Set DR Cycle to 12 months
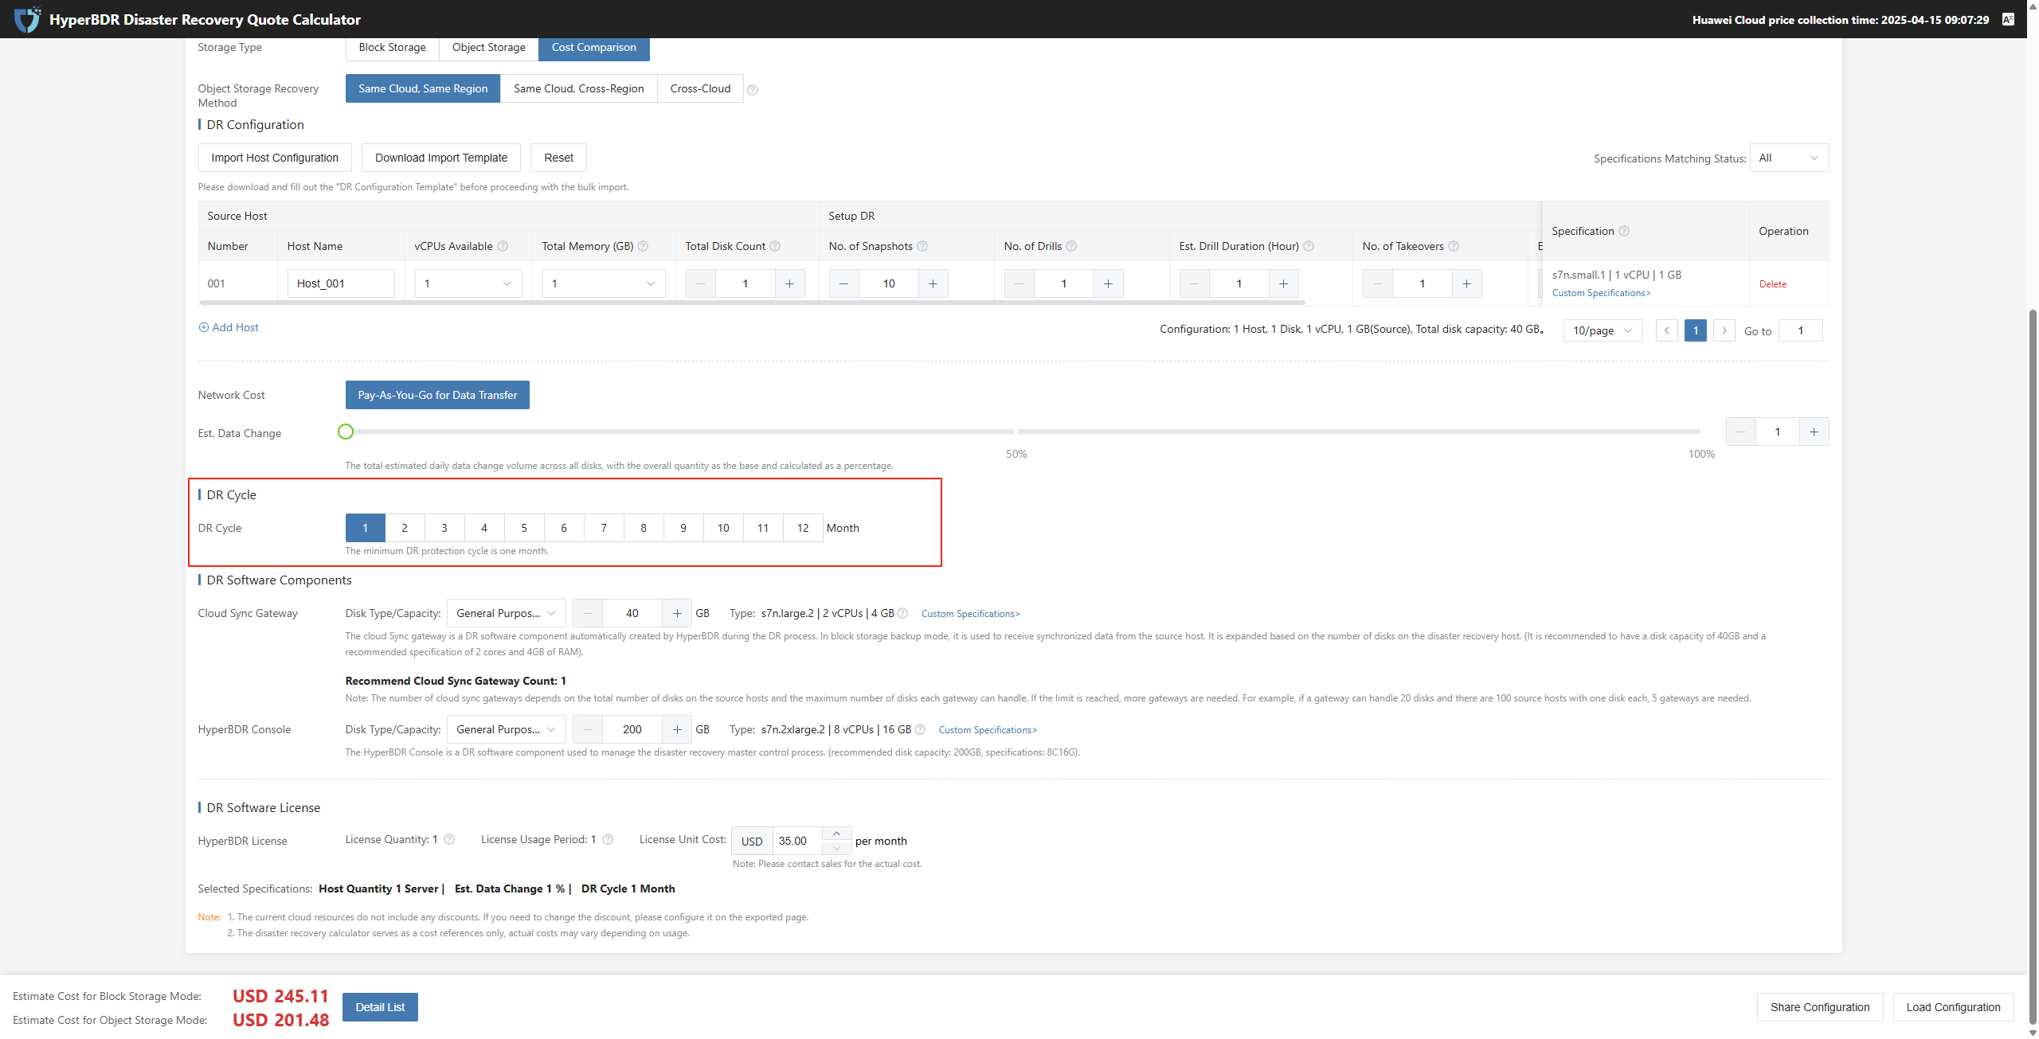Viewport: 2039px width, 1039px height. coord(803,529)
